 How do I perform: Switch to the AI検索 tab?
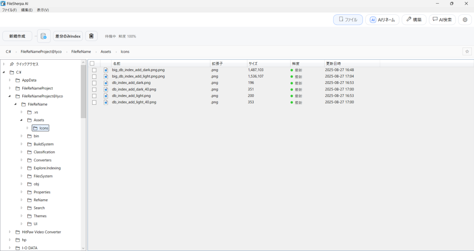[x=442, y=20]
